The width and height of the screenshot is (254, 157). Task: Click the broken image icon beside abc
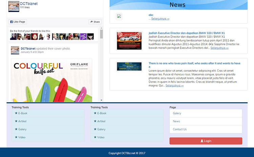click(119, 16)
